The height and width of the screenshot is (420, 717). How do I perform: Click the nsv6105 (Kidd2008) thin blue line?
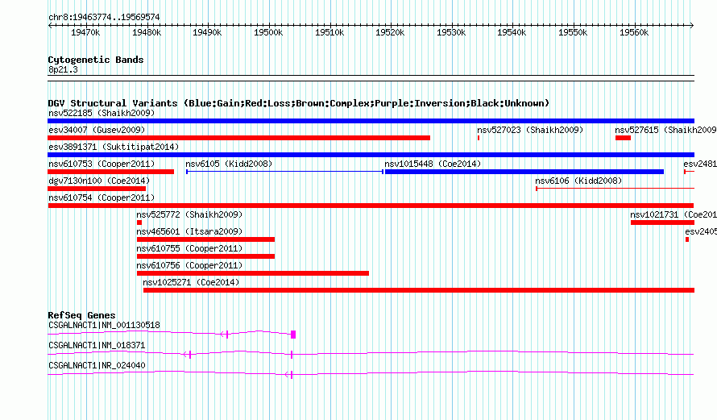[x=285, y=172]
